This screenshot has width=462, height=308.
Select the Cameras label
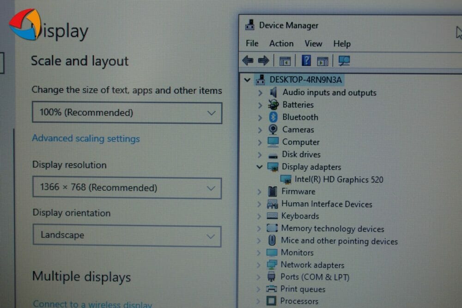(x=298, y=130)
